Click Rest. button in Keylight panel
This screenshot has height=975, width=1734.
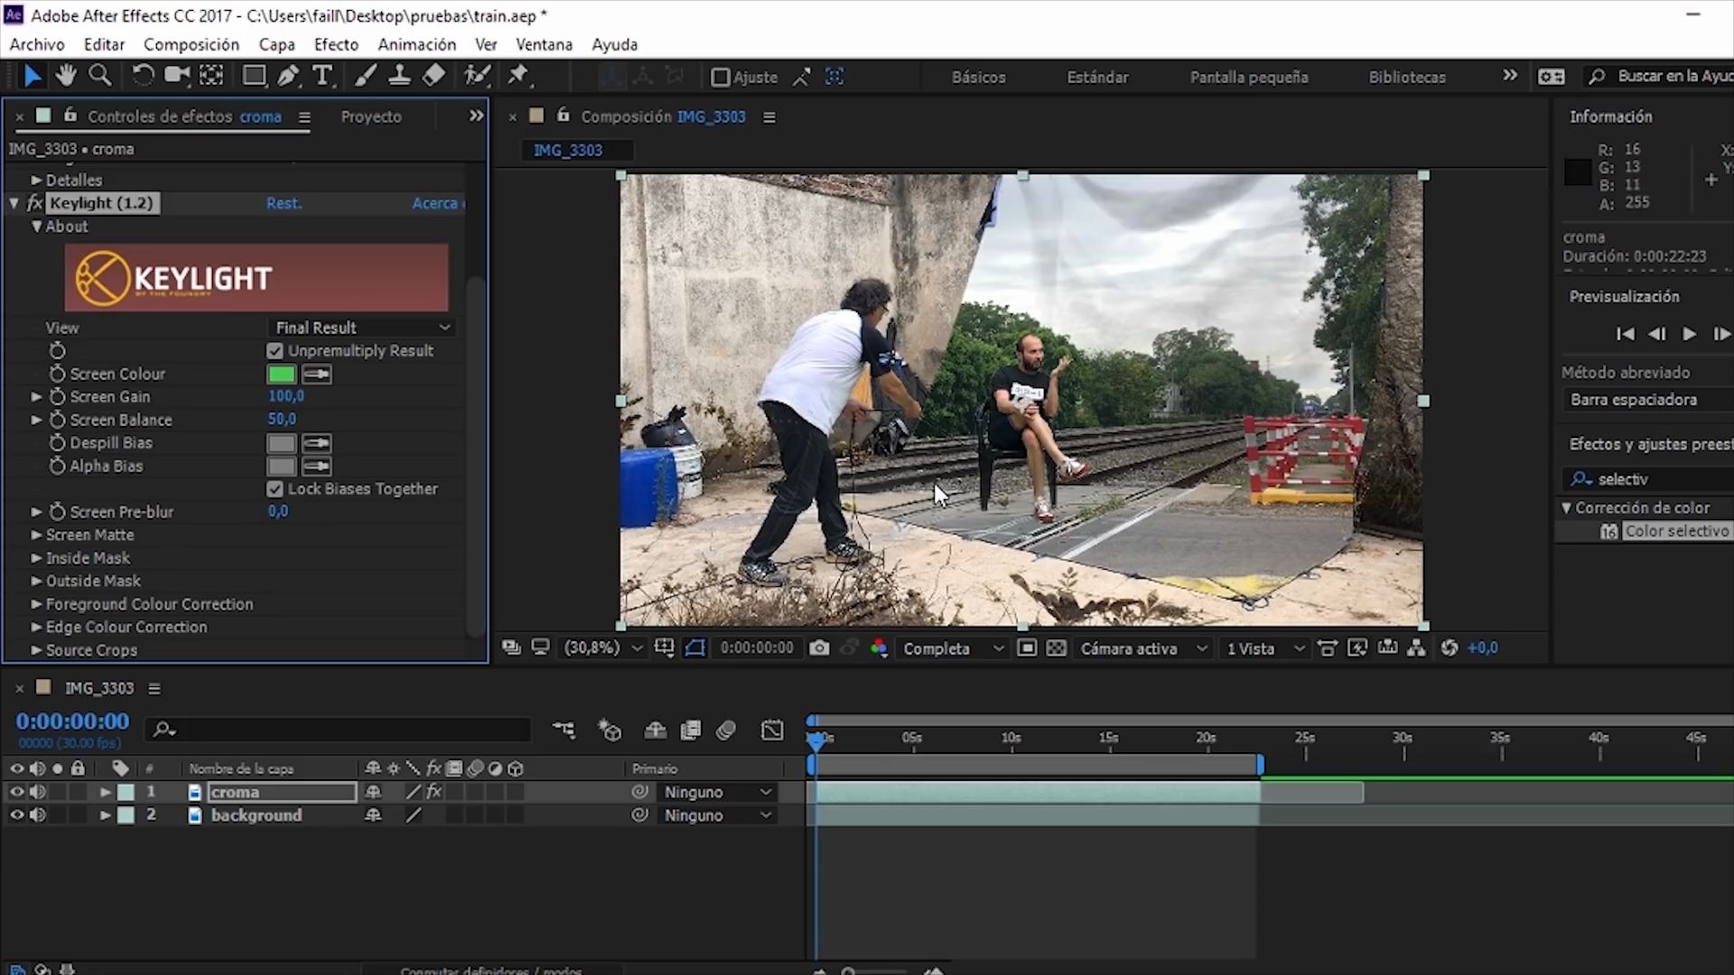(x=283, y=202)
